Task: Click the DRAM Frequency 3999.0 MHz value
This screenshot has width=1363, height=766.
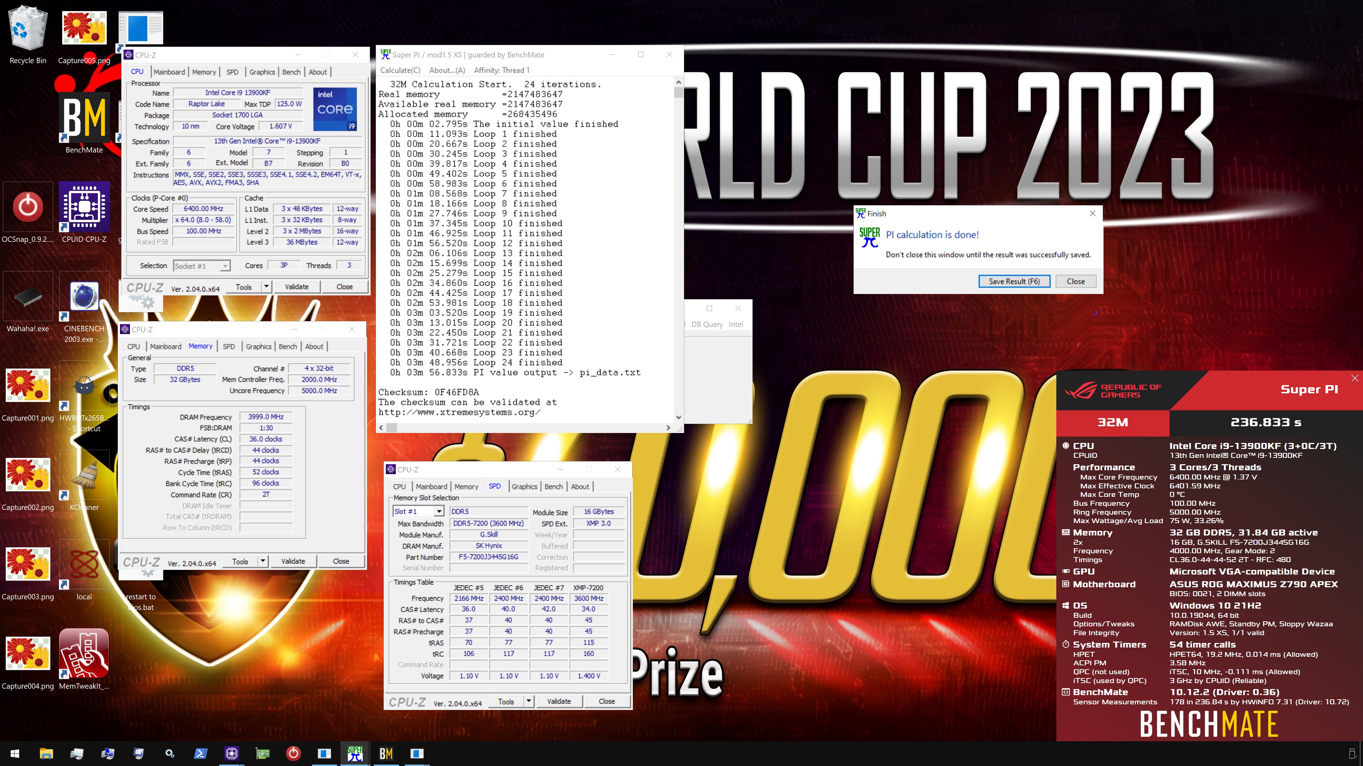Action: click(266, 417)
